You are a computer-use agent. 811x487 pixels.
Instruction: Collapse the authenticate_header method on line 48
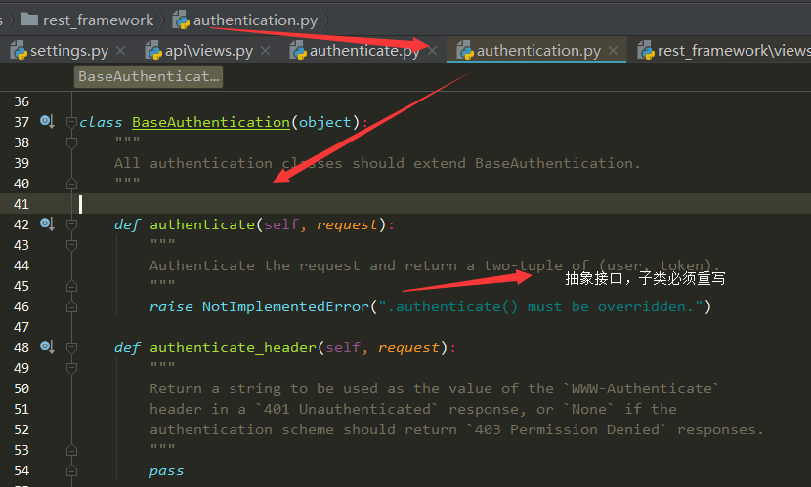71,347
